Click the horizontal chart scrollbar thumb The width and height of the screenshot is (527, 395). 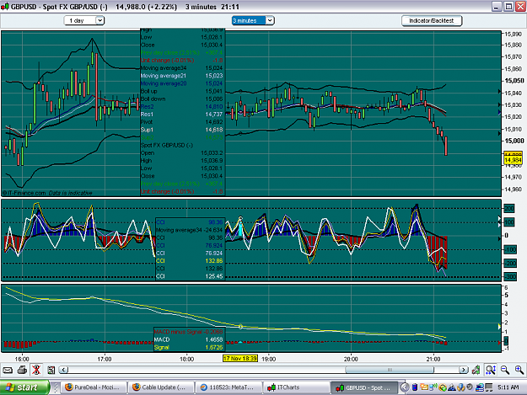[390, 370]
